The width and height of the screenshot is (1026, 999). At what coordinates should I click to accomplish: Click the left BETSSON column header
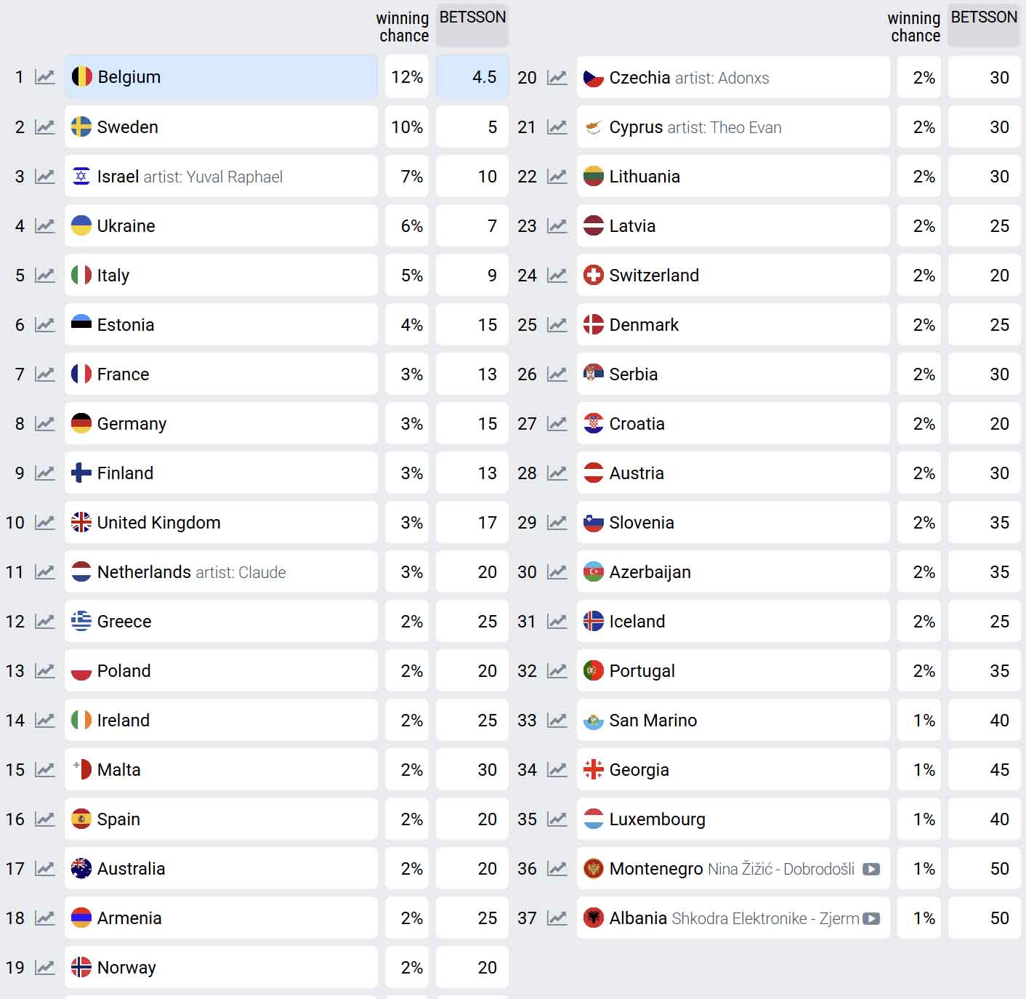tap(472, 17)
